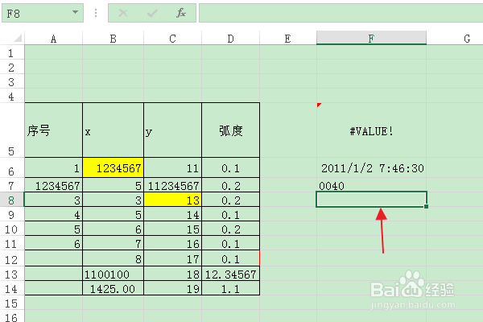Click the Cancel (X) formula button
483x322 pixels.
click(x=123, y=13)
